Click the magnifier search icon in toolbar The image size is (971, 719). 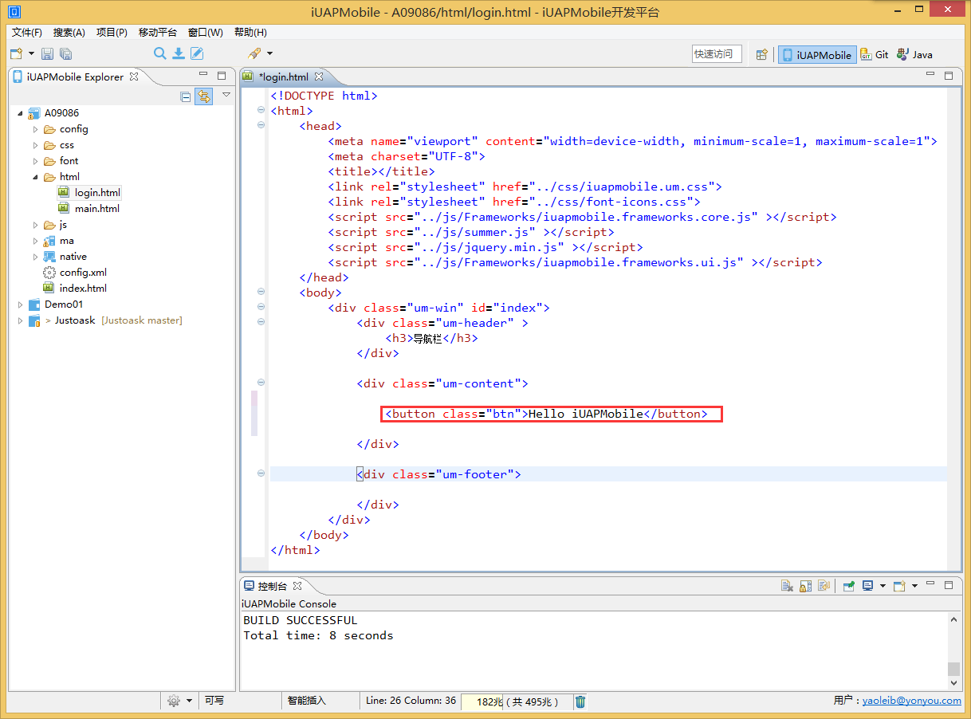point(160,53)
